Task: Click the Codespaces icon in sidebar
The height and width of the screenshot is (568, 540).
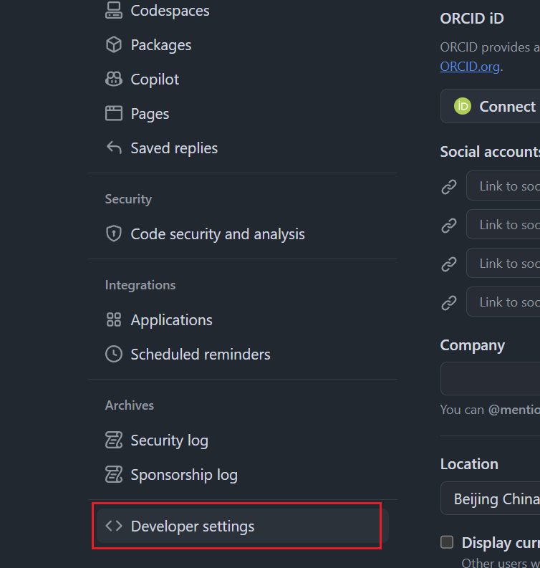Action: 114,10
